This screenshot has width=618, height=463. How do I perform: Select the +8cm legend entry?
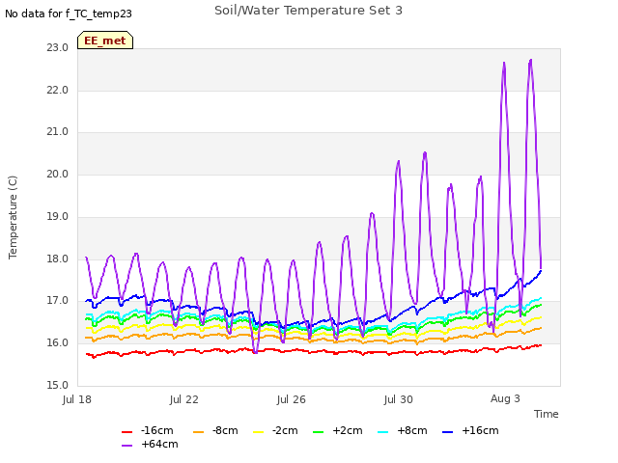pos(402,431)
